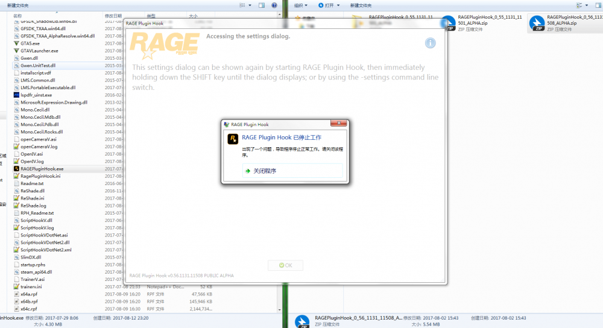Viewport: 603px width, 328px height.
Task: Select RAGEPluginHook_0_56_1131_11508_ALPHA.zip file
Action: (566, 23)
